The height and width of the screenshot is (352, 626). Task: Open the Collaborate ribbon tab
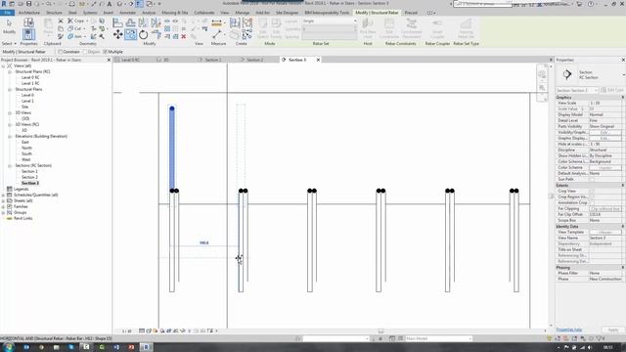[x=204, y=13]
